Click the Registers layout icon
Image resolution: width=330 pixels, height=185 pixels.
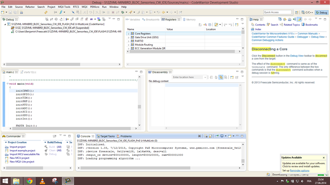coord(216,25)
